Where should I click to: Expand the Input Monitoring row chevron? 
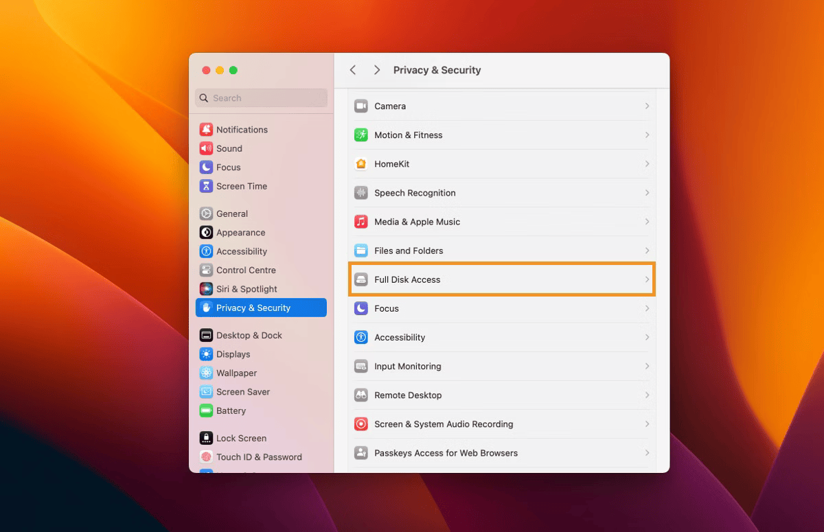click(647, 367)
